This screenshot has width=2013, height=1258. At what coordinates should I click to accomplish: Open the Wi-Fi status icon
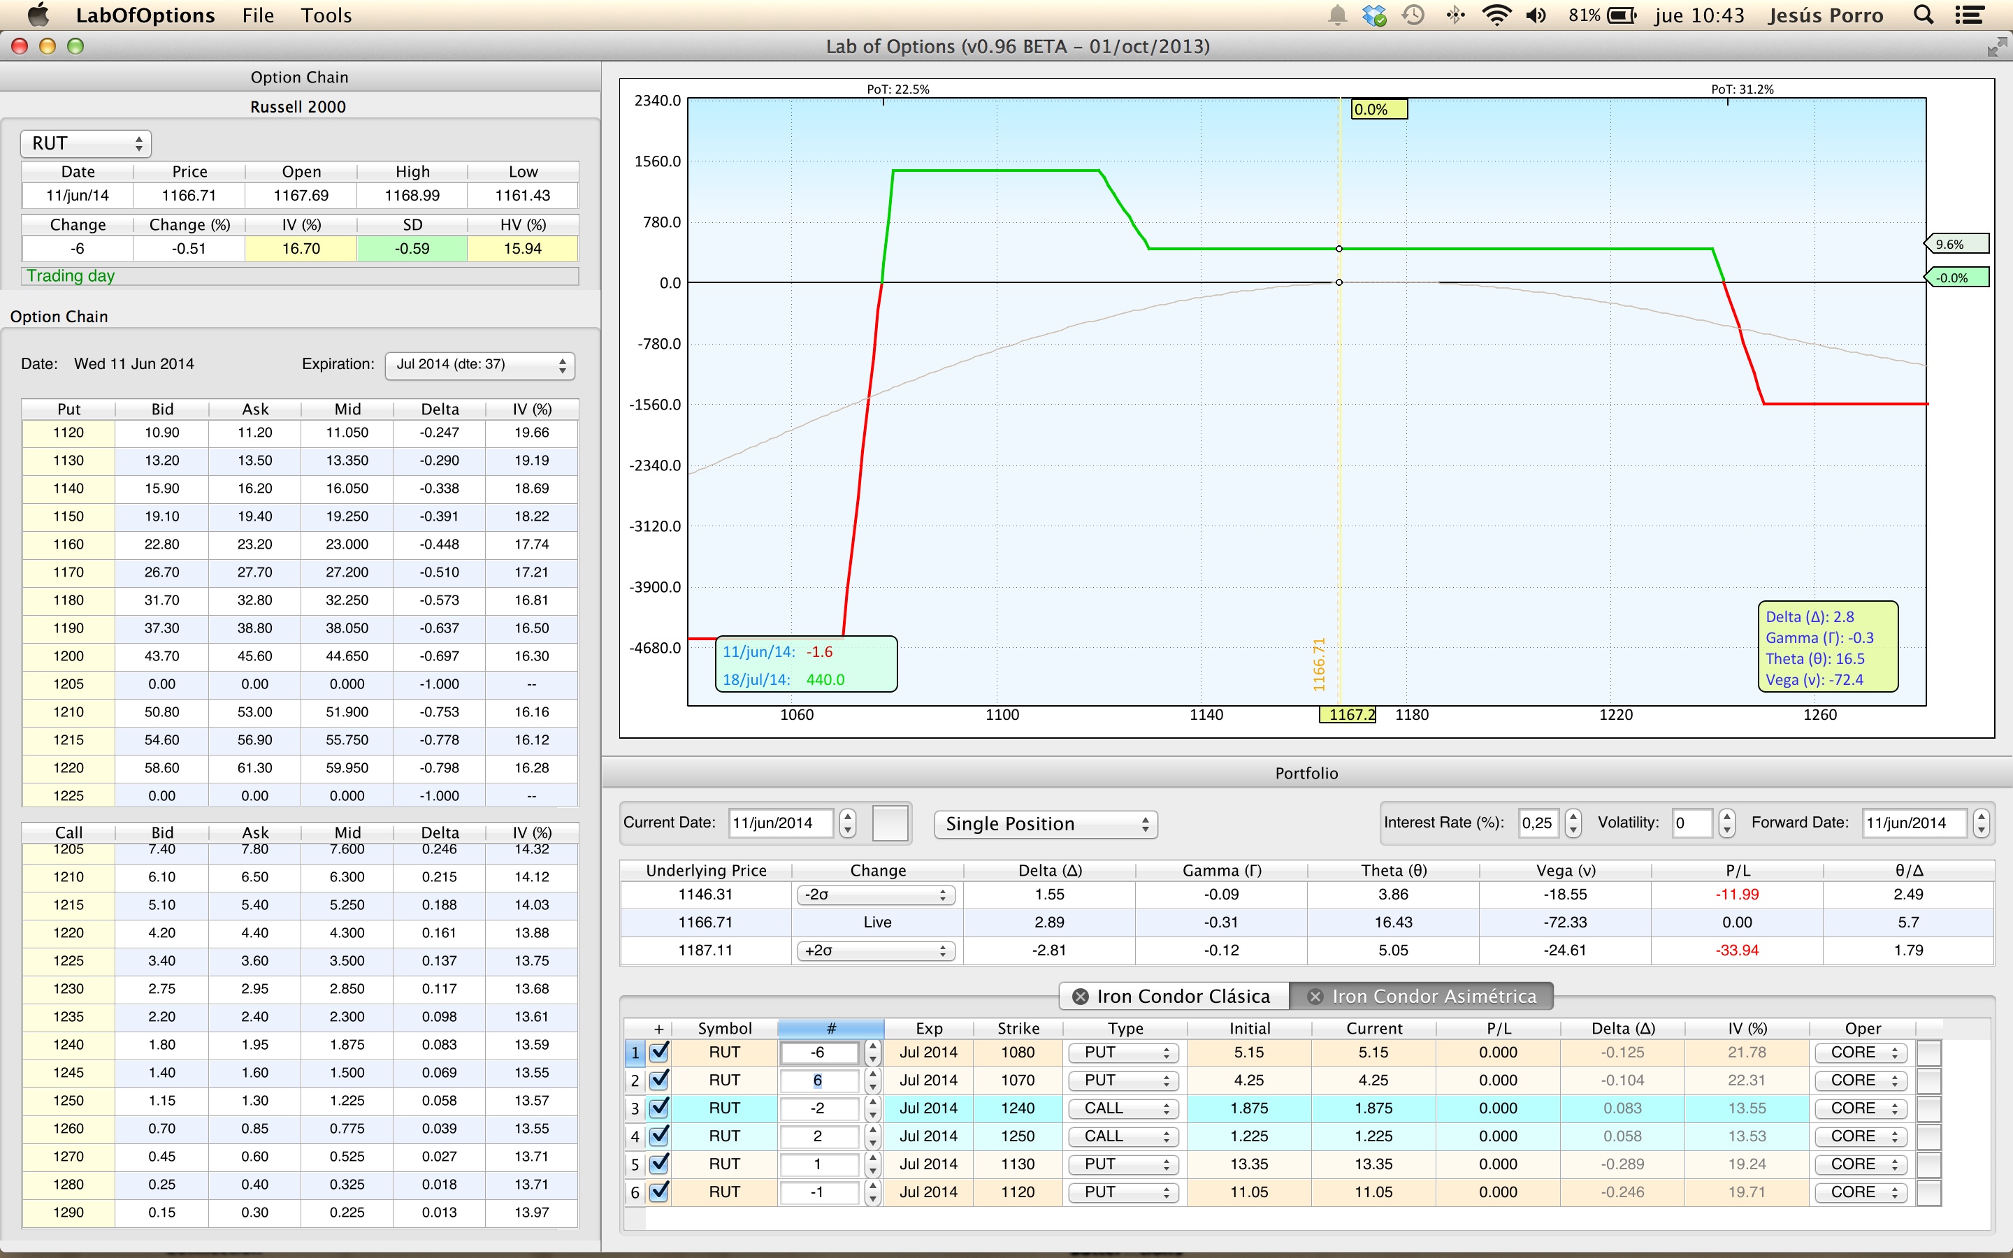(1496, 16)
